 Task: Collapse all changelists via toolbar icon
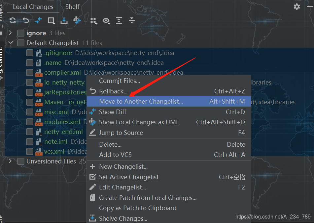pos(131,20)
